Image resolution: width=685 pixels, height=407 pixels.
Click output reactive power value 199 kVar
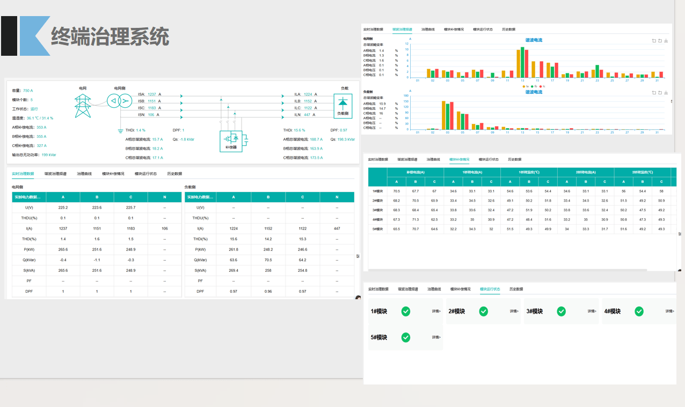click(x=49, y=154)
